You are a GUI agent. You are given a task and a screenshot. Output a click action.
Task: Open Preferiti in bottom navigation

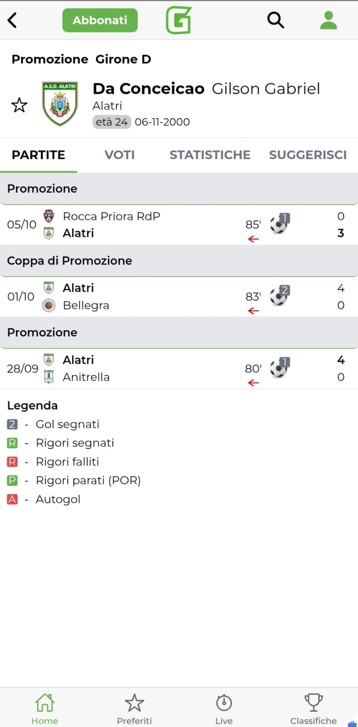click(134, 707)
